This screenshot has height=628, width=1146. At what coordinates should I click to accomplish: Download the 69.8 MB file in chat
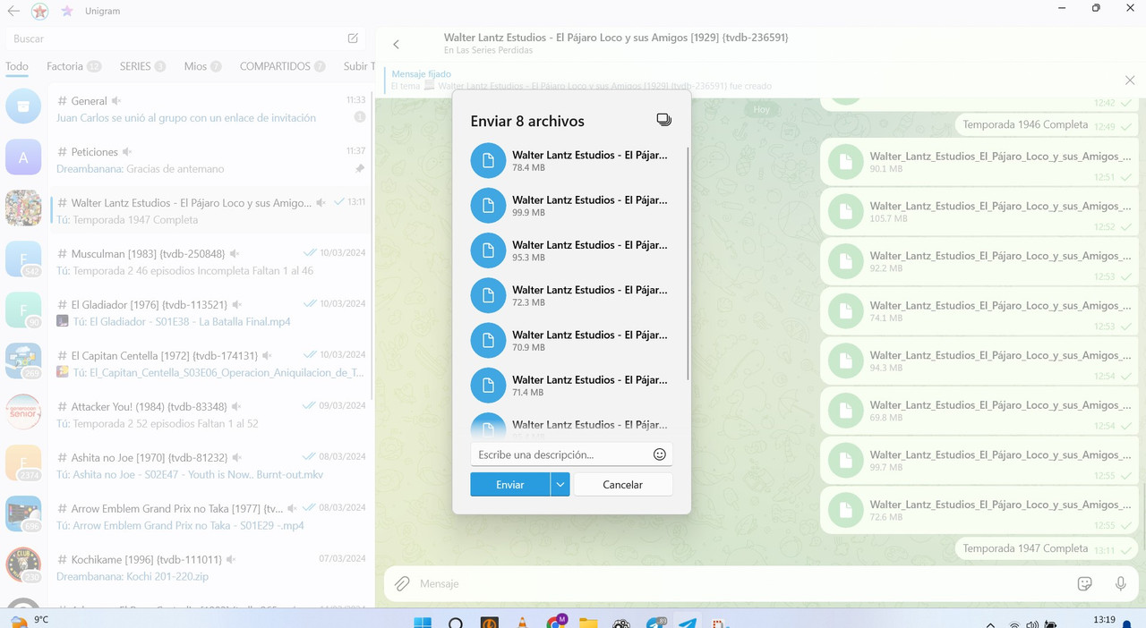(845, 411)
